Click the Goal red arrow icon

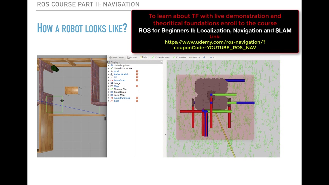(x=112, y=101)
